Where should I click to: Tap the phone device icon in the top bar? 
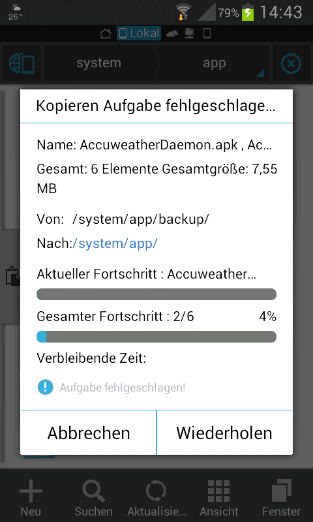(x=207, y=34)
